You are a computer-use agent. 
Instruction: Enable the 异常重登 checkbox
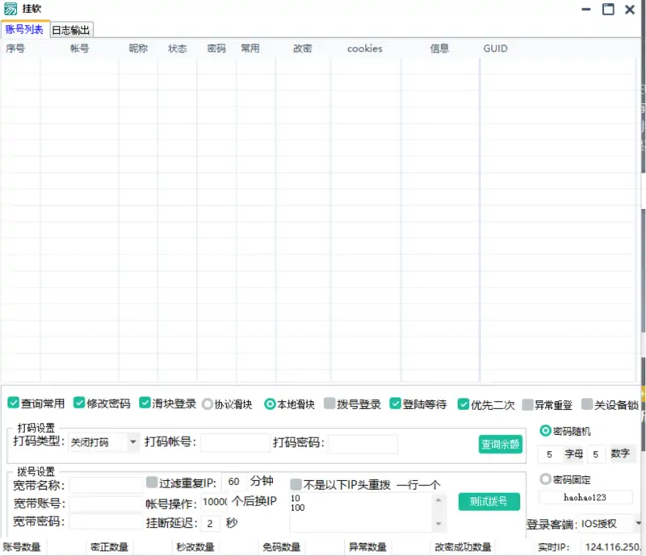526,404
